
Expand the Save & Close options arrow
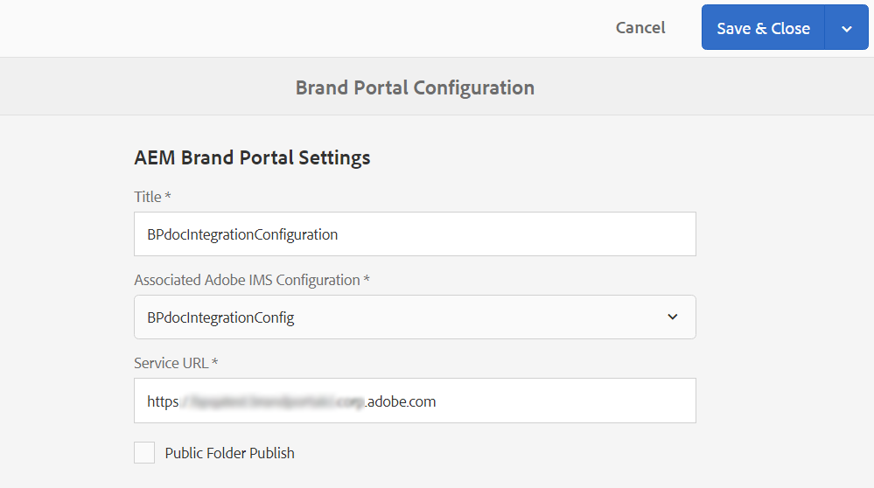coord(846,28)
